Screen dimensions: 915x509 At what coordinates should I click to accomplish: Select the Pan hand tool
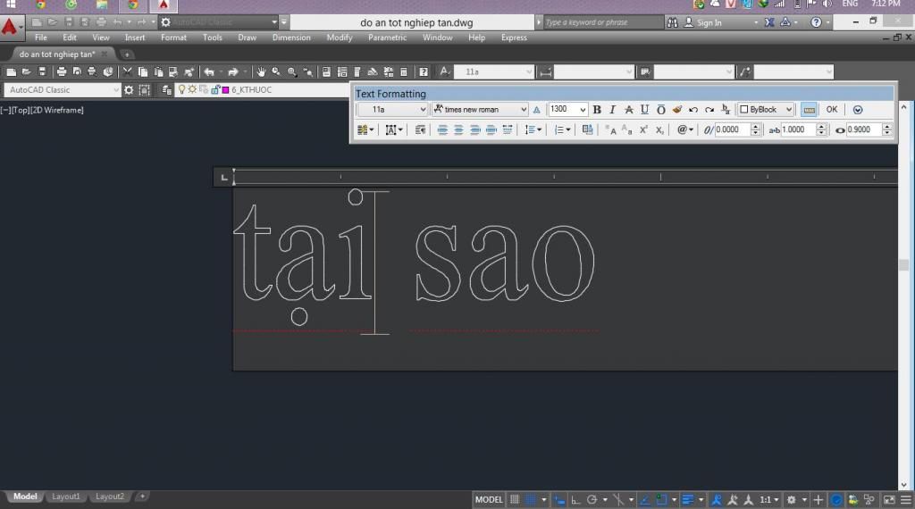pos(261,71)
